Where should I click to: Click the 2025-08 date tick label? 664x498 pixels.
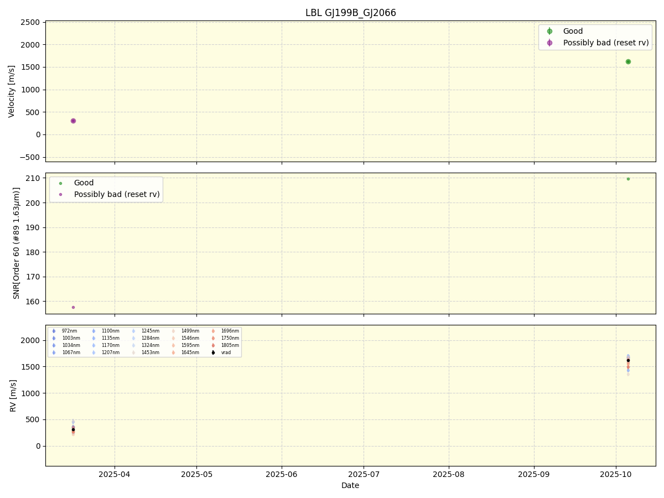pyautogui.click(x=449, y=474)
